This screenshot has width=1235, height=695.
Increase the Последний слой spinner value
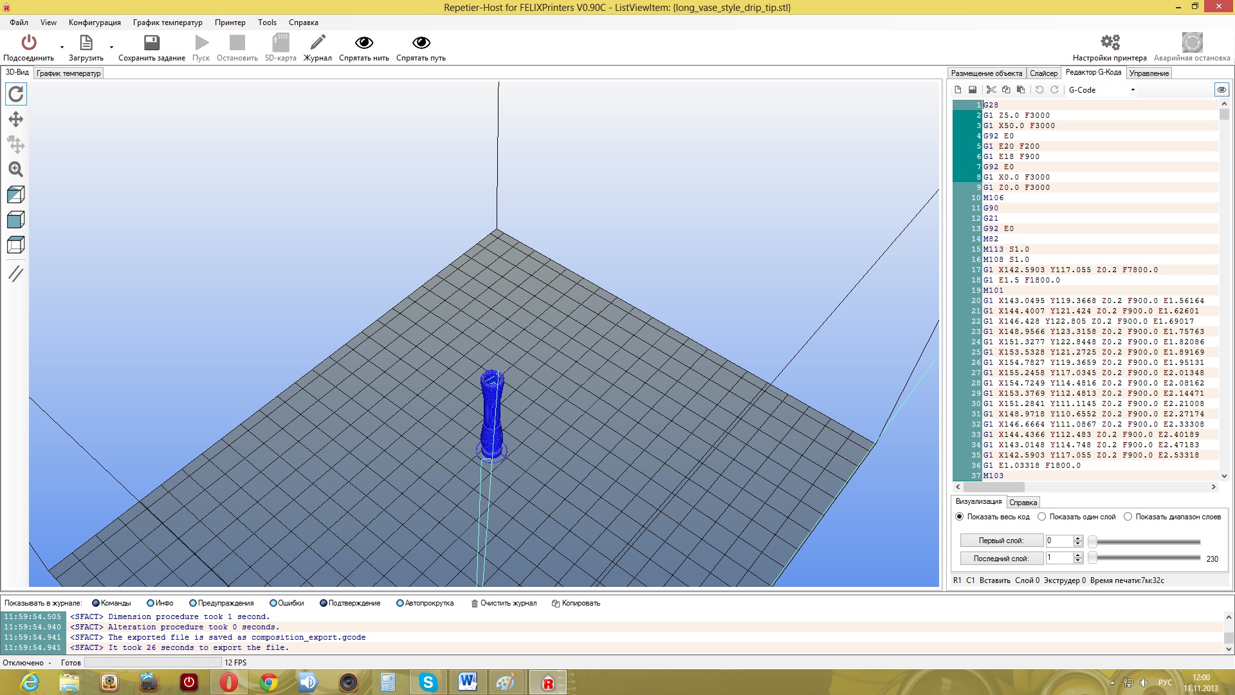(1078, 555)
